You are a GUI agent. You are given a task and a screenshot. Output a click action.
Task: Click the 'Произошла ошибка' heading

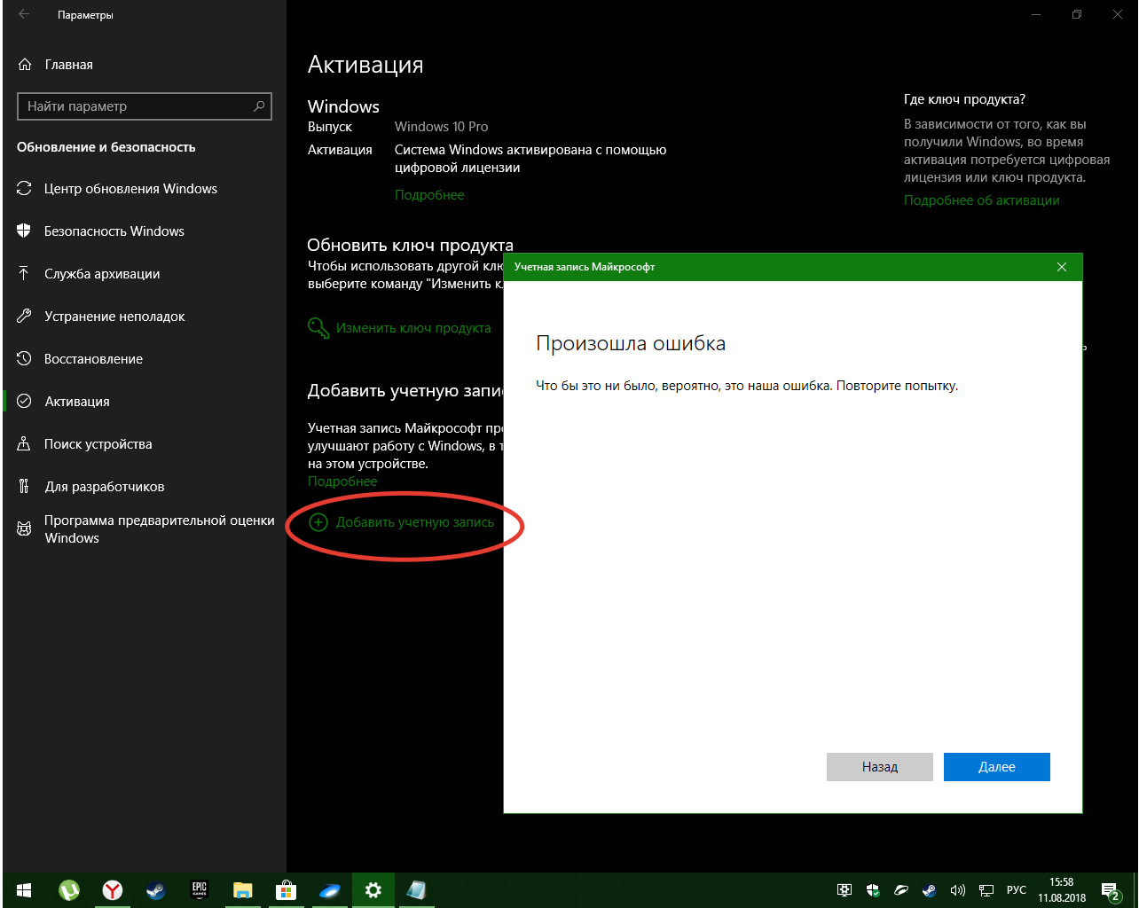[x=631, y=344]
